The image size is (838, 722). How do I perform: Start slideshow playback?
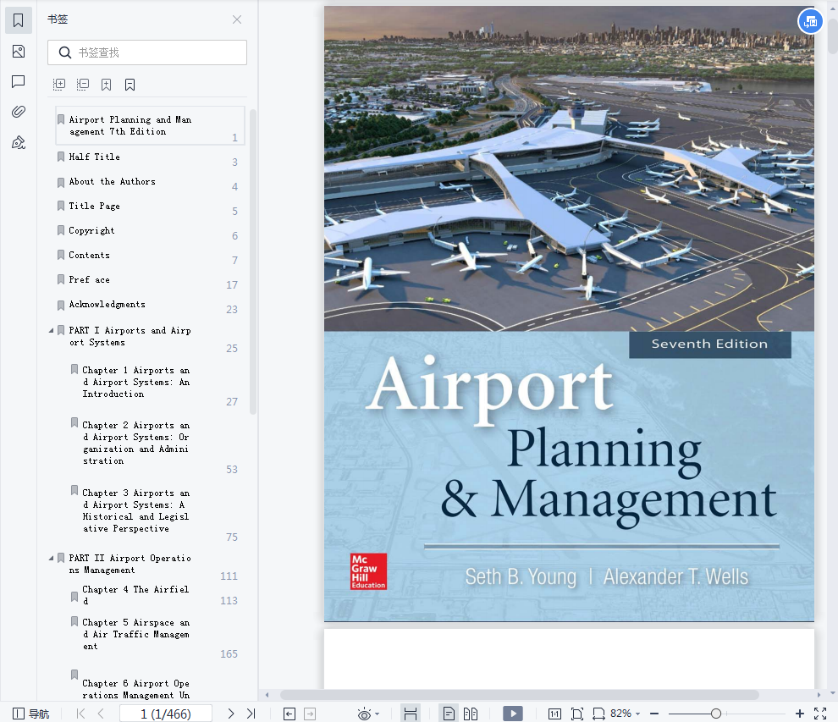click(x=513, y=714)
